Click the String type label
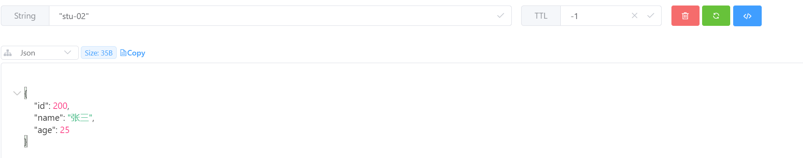Image resolution: width=803 pixels, height=158 pixels. tap(25, 16)
